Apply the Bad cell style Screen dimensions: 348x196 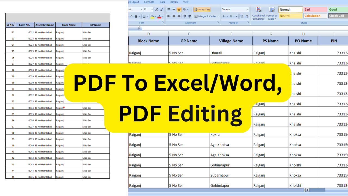(x=315, y=9)
